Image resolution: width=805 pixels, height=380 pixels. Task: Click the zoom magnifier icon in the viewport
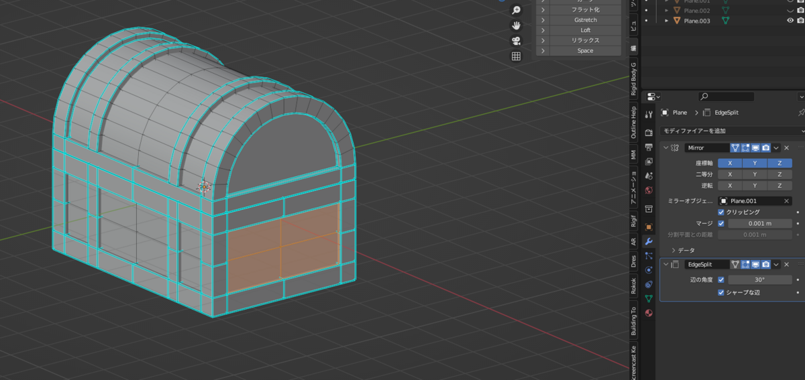coord(516,10)
